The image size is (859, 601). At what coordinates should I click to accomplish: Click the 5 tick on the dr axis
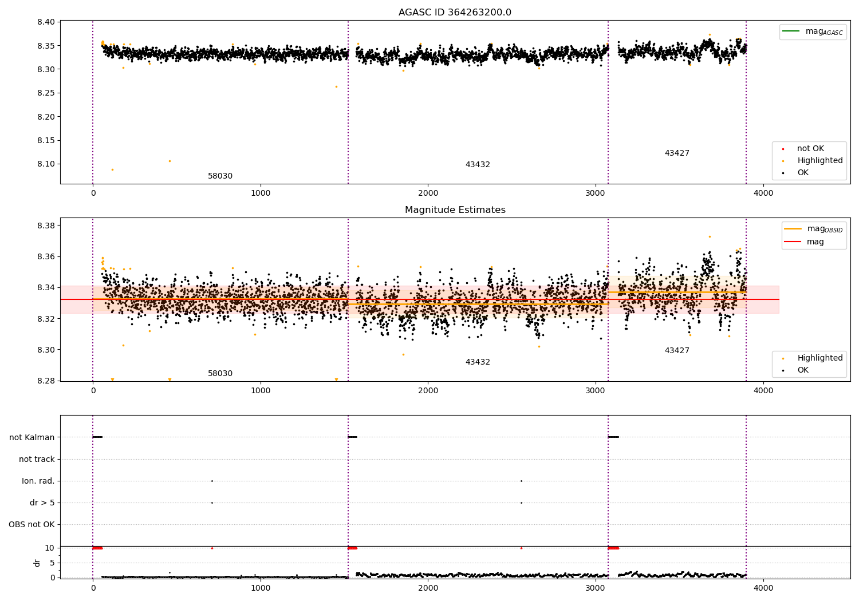(x=52, y=563)
